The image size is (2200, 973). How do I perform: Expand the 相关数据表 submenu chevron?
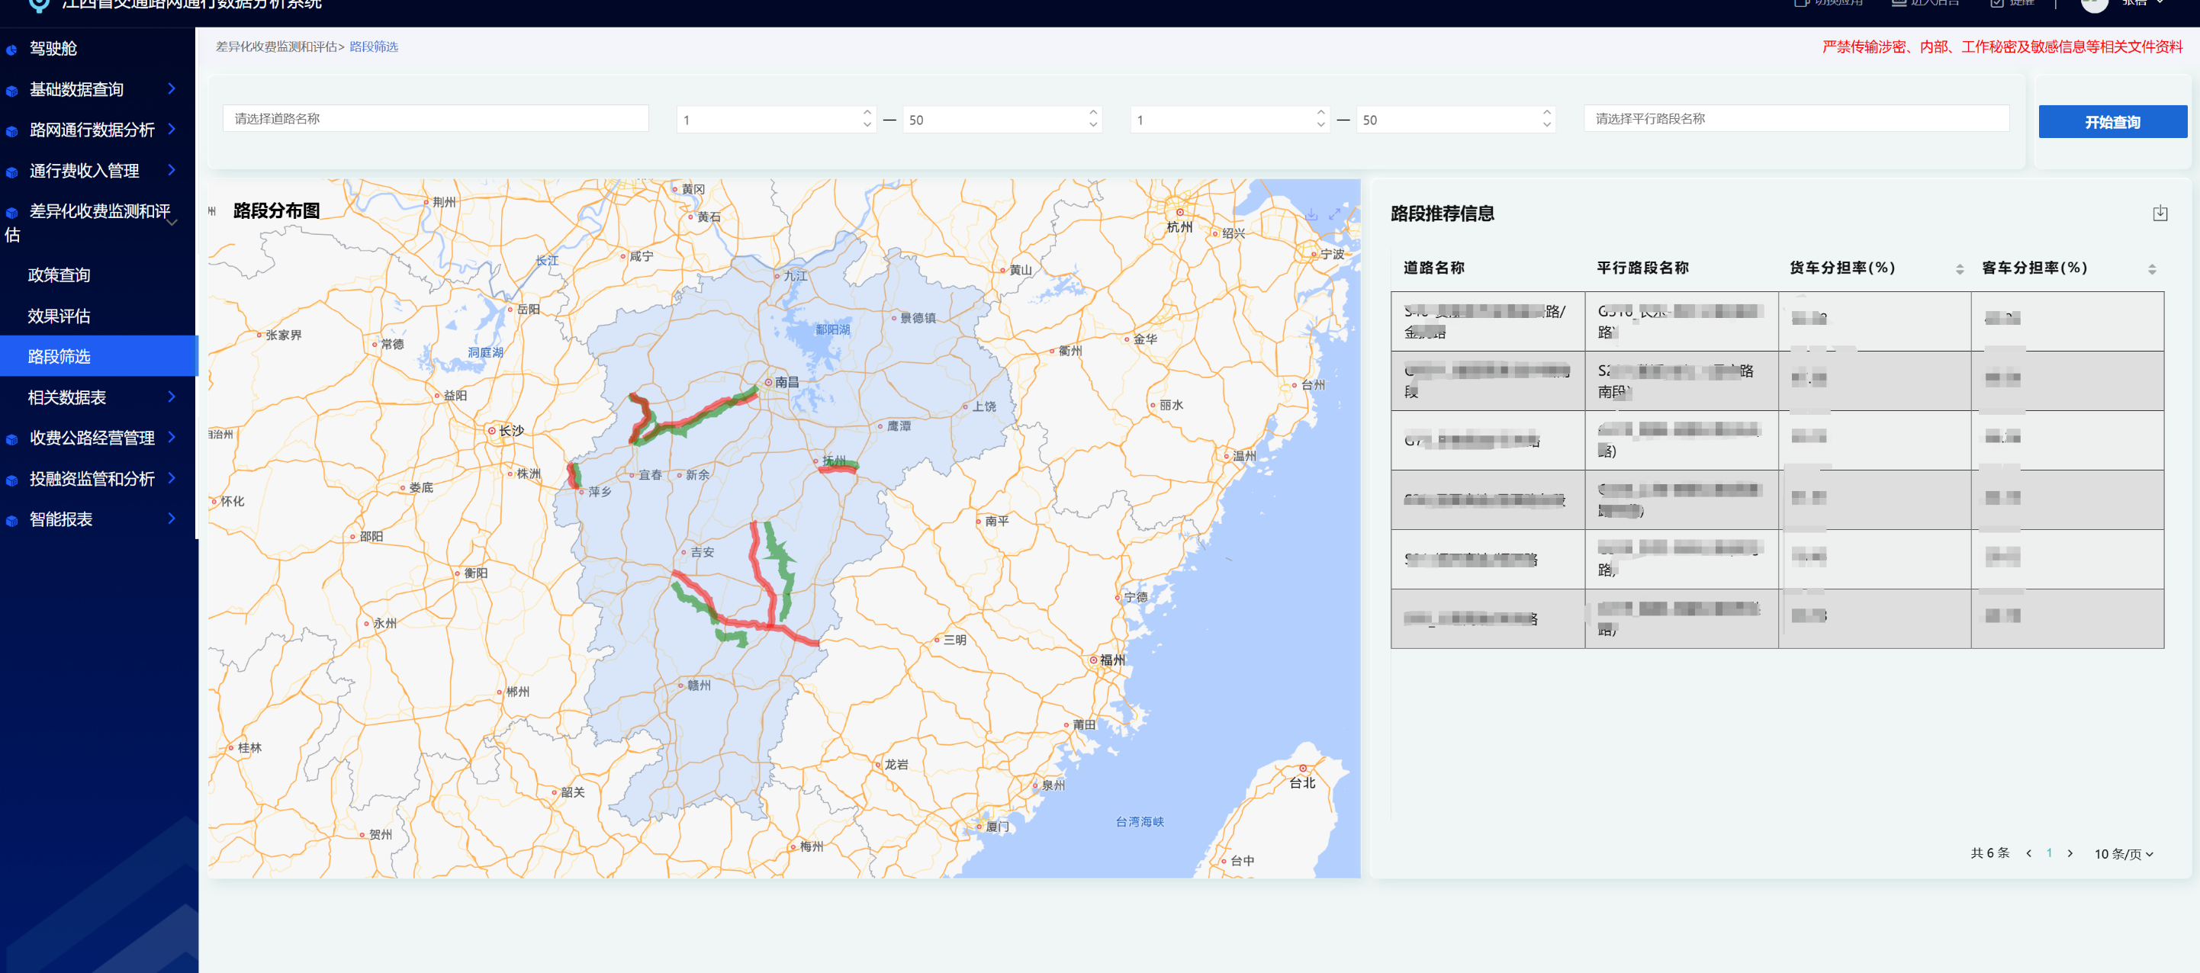click(x=172, y=397)
